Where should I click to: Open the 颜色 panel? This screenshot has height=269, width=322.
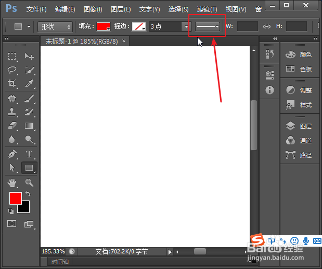299,55
